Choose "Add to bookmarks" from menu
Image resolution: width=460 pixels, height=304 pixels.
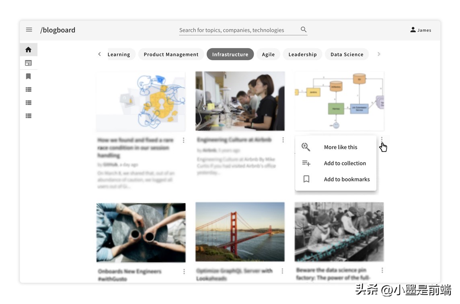click(x=347, y=179)
